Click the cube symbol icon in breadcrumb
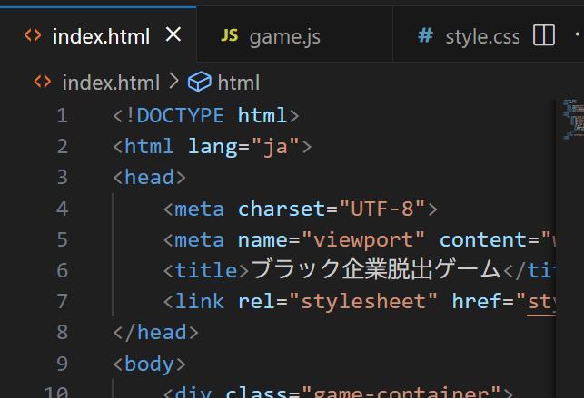 pyautogui.click(x=199, y=82)
